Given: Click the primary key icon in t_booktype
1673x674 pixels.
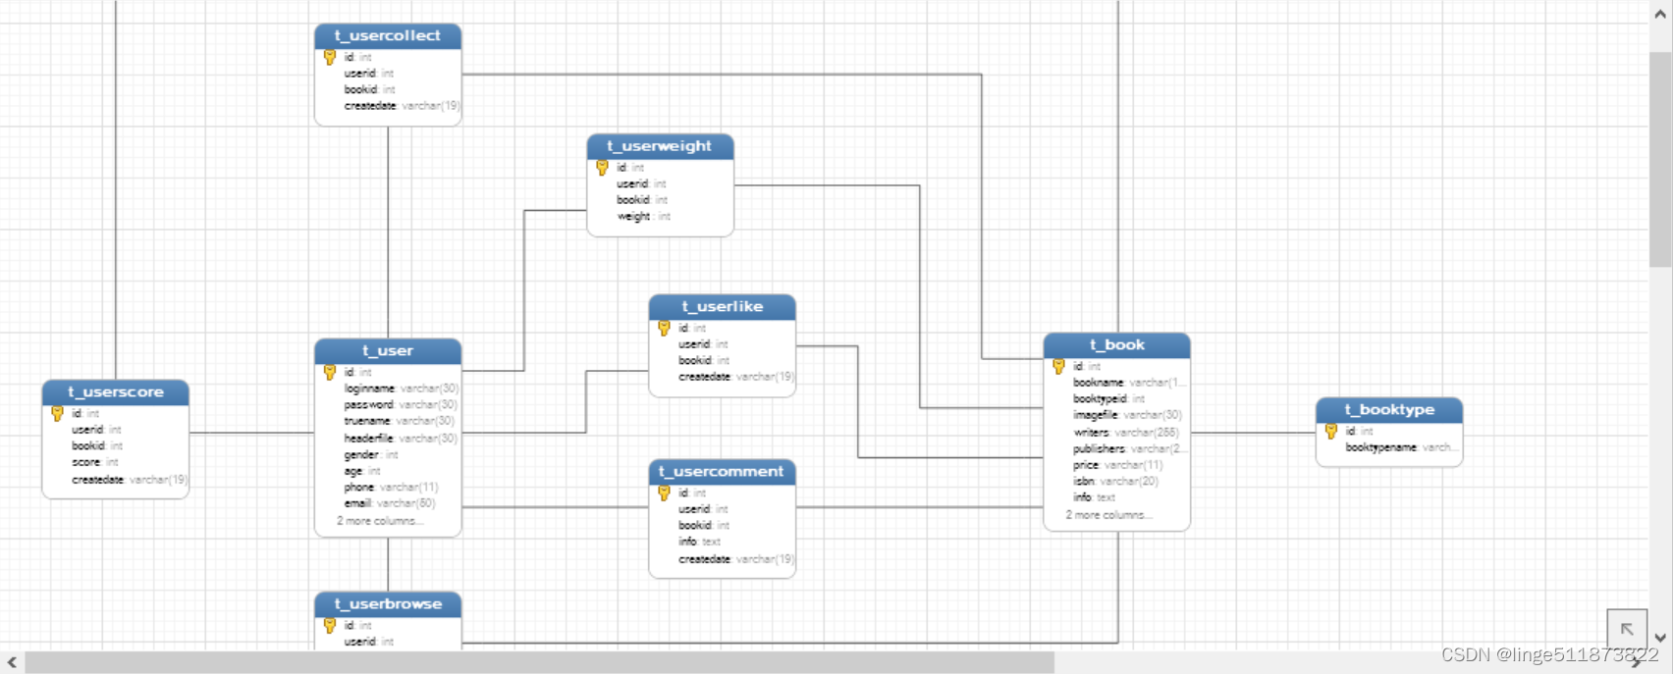Looking at the screenshot, I should 1332,432.
